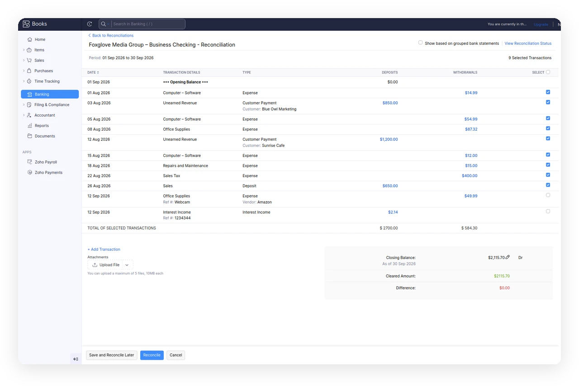Click the Sales cart icon

click(x=29, y=60)
